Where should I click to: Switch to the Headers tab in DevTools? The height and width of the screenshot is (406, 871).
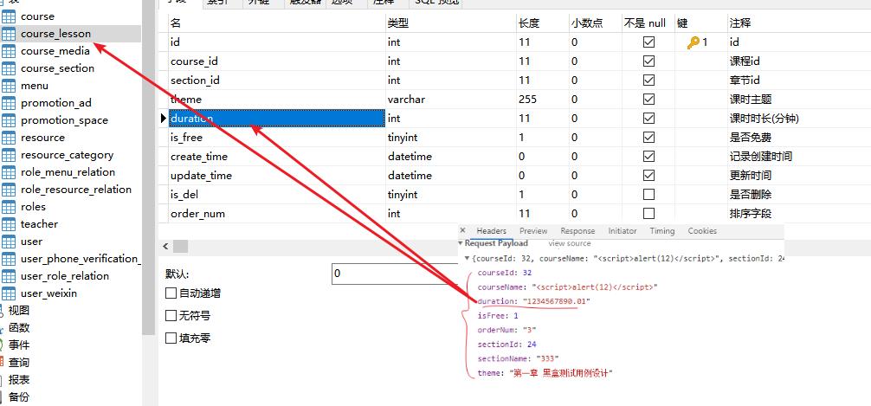point(492,230)
